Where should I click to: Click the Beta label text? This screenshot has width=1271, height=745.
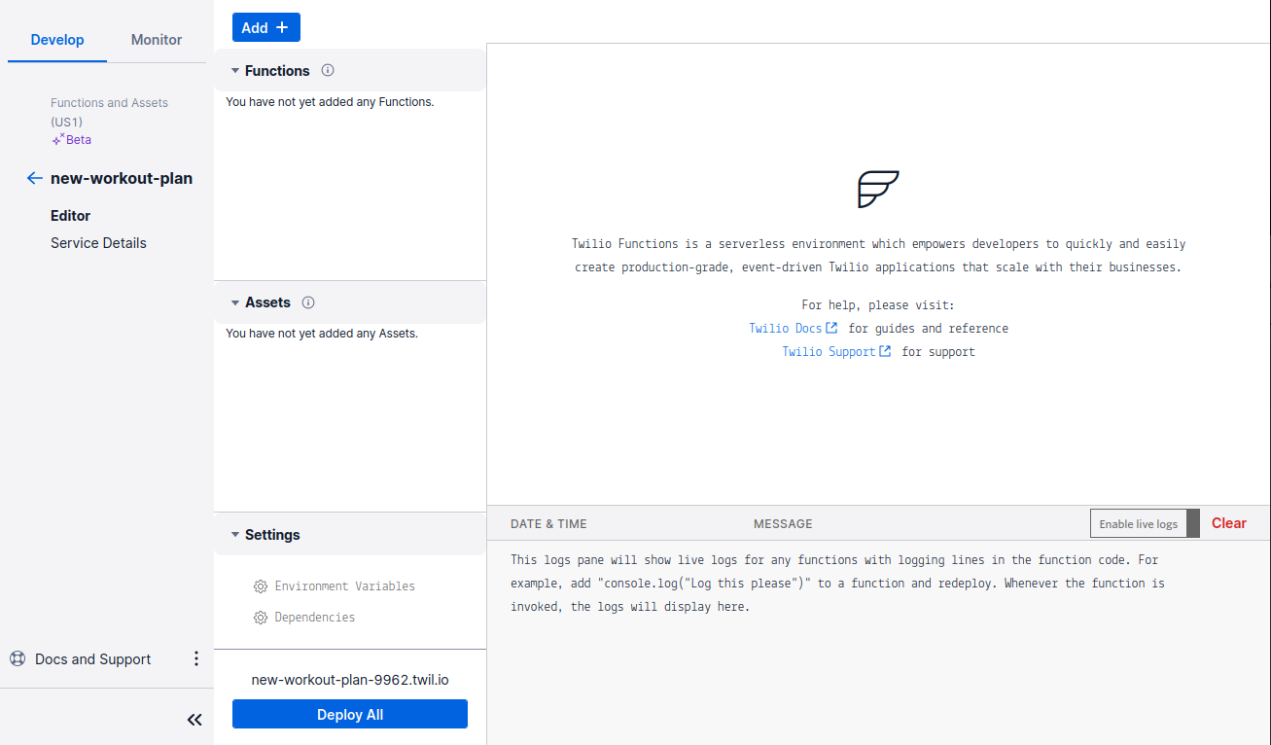pyautogui.click(x=79, y=140)
